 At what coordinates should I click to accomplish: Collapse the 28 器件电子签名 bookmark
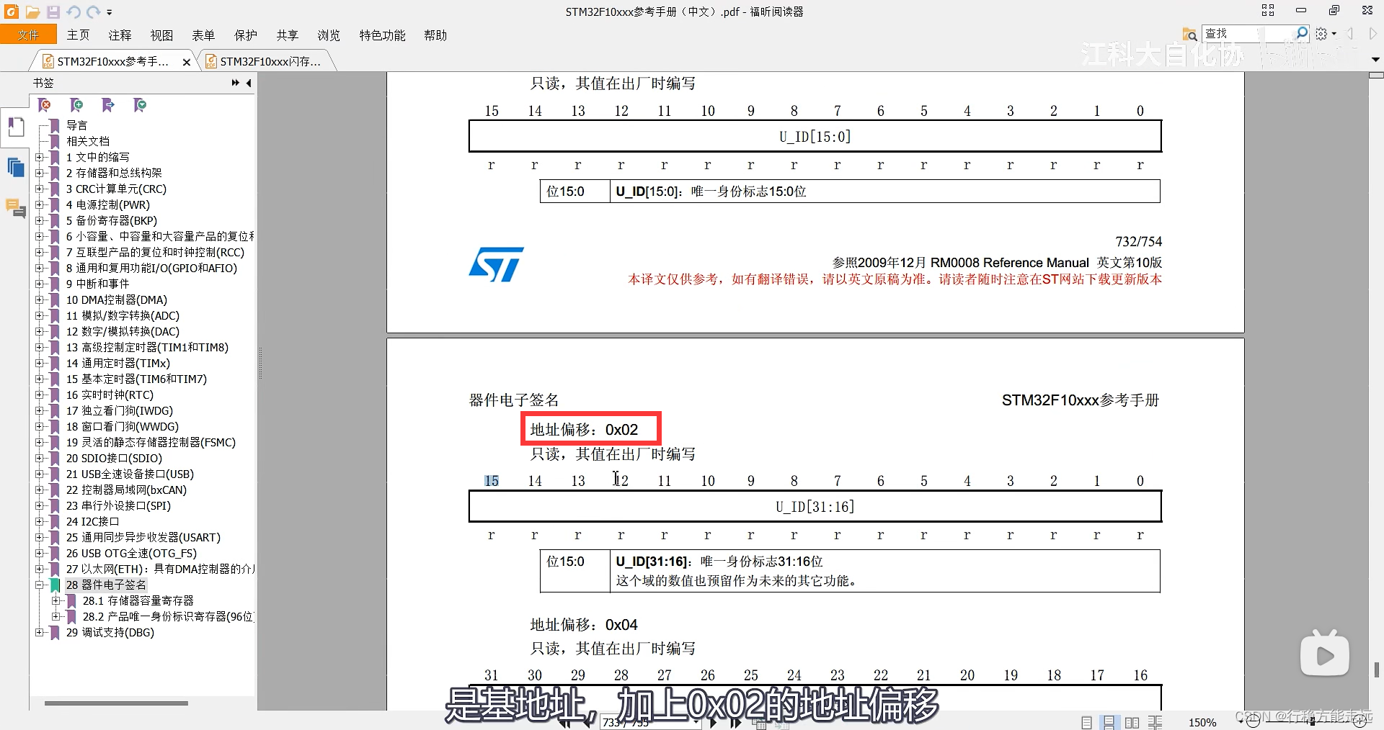[40, 585]
